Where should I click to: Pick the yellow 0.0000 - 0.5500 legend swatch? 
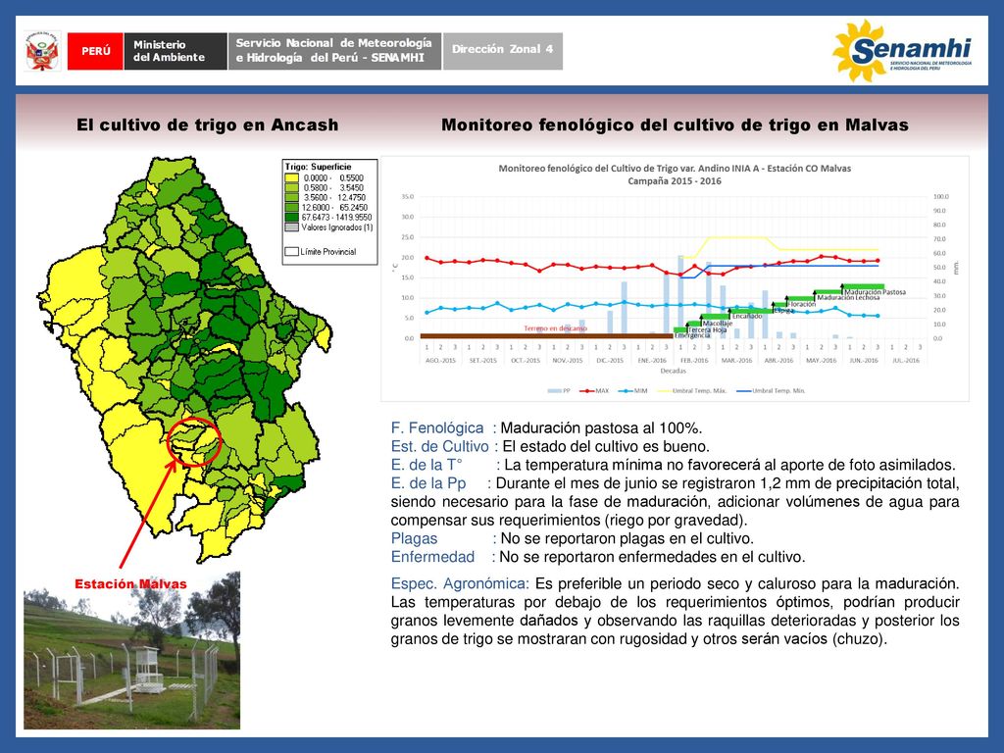click(x=292, y=178)
